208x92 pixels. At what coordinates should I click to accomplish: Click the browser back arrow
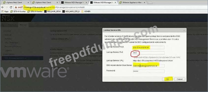pyautogui.click(x=3, y=7)
